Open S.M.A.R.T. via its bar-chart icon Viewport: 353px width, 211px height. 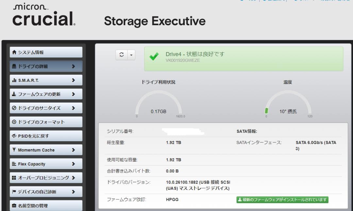pos(14,80)
